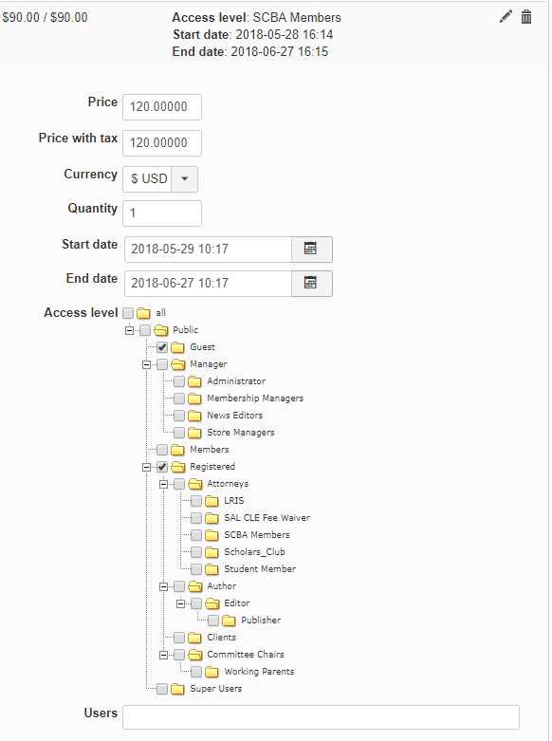Collapse the Committee Chairs node
The height and width of the screenshot is (741, 552).
click(x=163, y=655)
